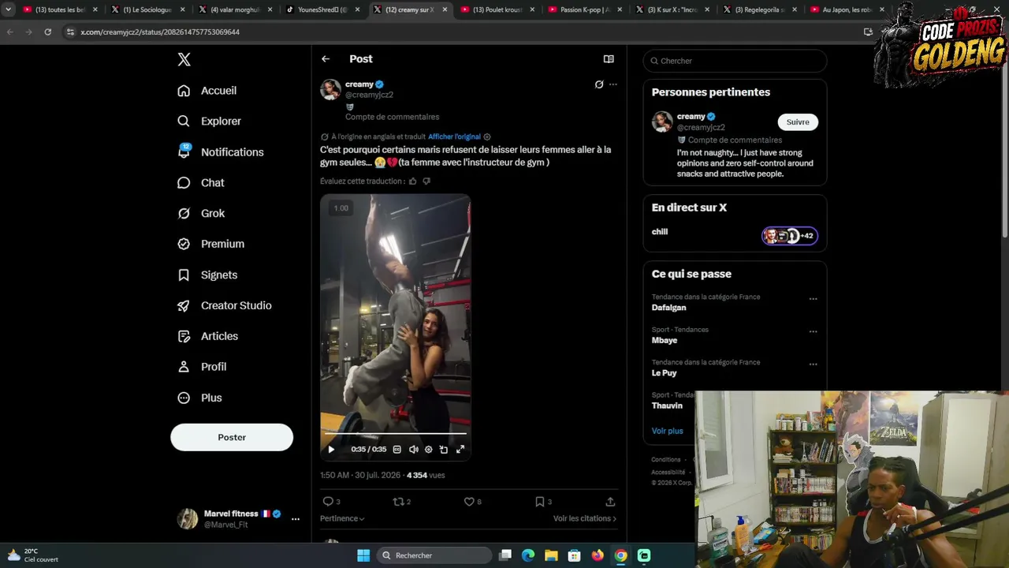Go back with the Post arrow
1009x568 pixels.
326,59
